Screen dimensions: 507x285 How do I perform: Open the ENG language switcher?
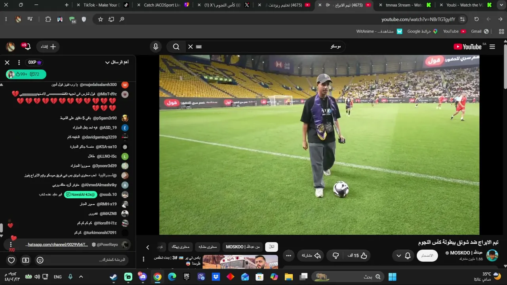click(58, 277)
